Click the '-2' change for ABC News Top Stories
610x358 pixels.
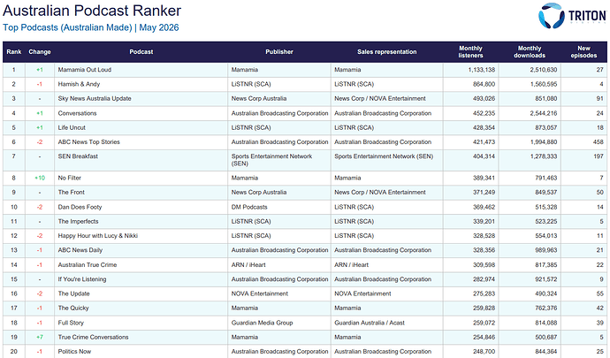click(40, 142)
